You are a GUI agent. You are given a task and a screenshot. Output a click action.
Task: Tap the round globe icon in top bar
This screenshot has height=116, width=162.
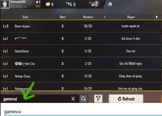pos(110,4)
